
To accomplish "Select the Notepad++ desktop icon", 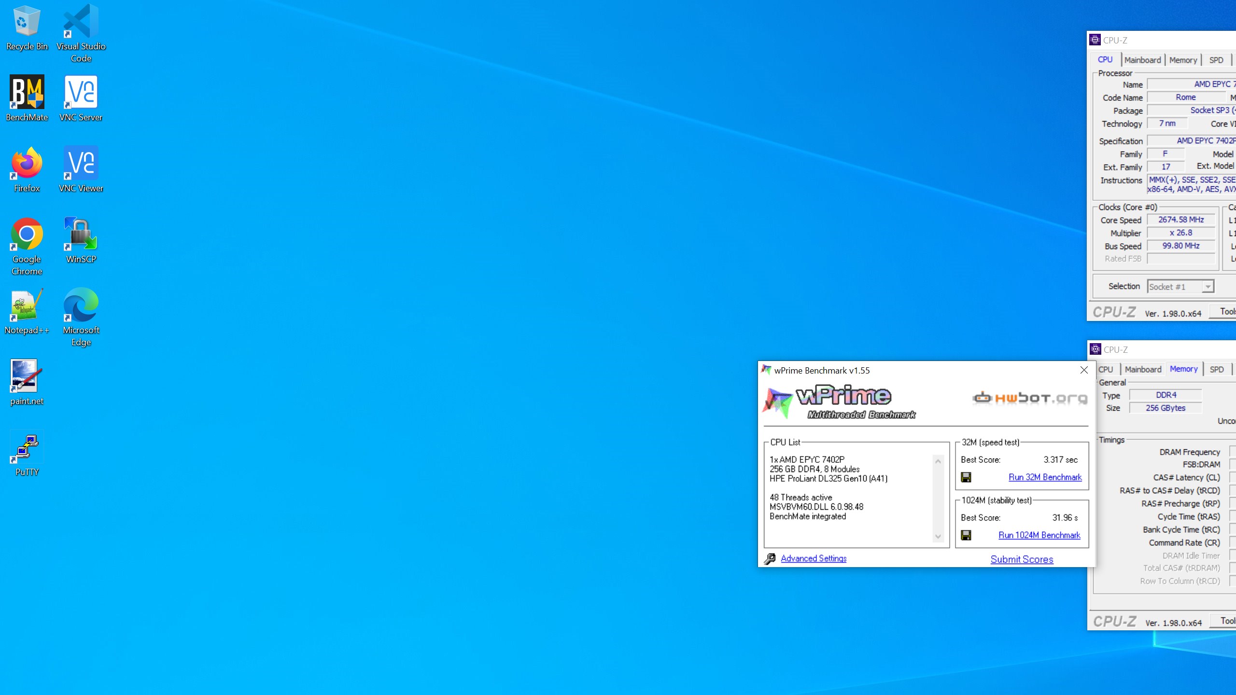I will pyautogui.click(x=27, y=311).
